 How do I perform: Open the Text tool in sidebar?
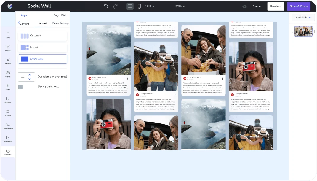point(8,35)
